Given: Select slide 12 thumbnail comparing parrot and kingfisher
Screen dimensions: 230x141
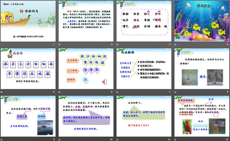Looking at the screenshot, I should 202,116.
